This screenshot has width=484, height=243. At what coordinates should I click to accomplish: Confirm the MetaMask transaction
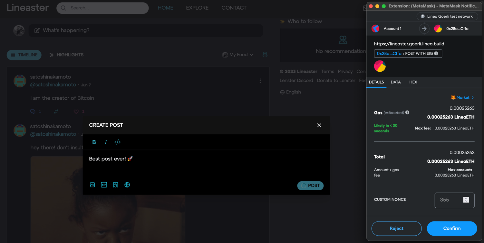click(x=452, y=229)
